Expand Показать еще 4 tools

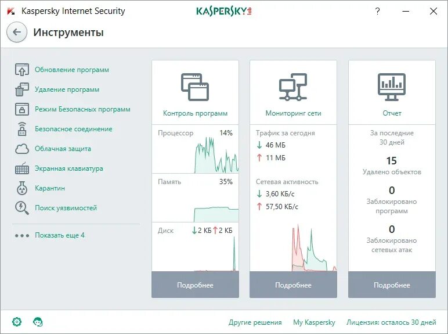pyautogui.click(x=60, y=235)
